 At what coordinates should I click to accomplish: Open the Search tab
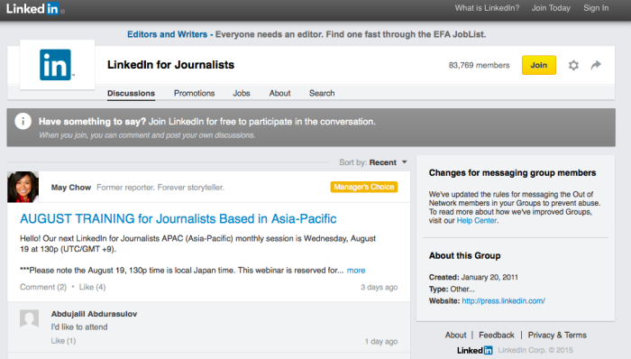click(x=322, y=93)
